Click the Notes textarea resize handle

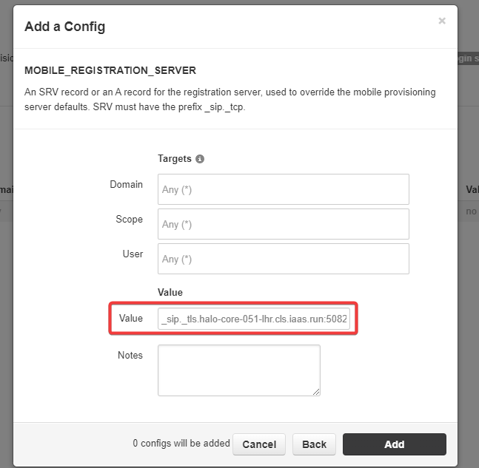click(x=316, y=392)
